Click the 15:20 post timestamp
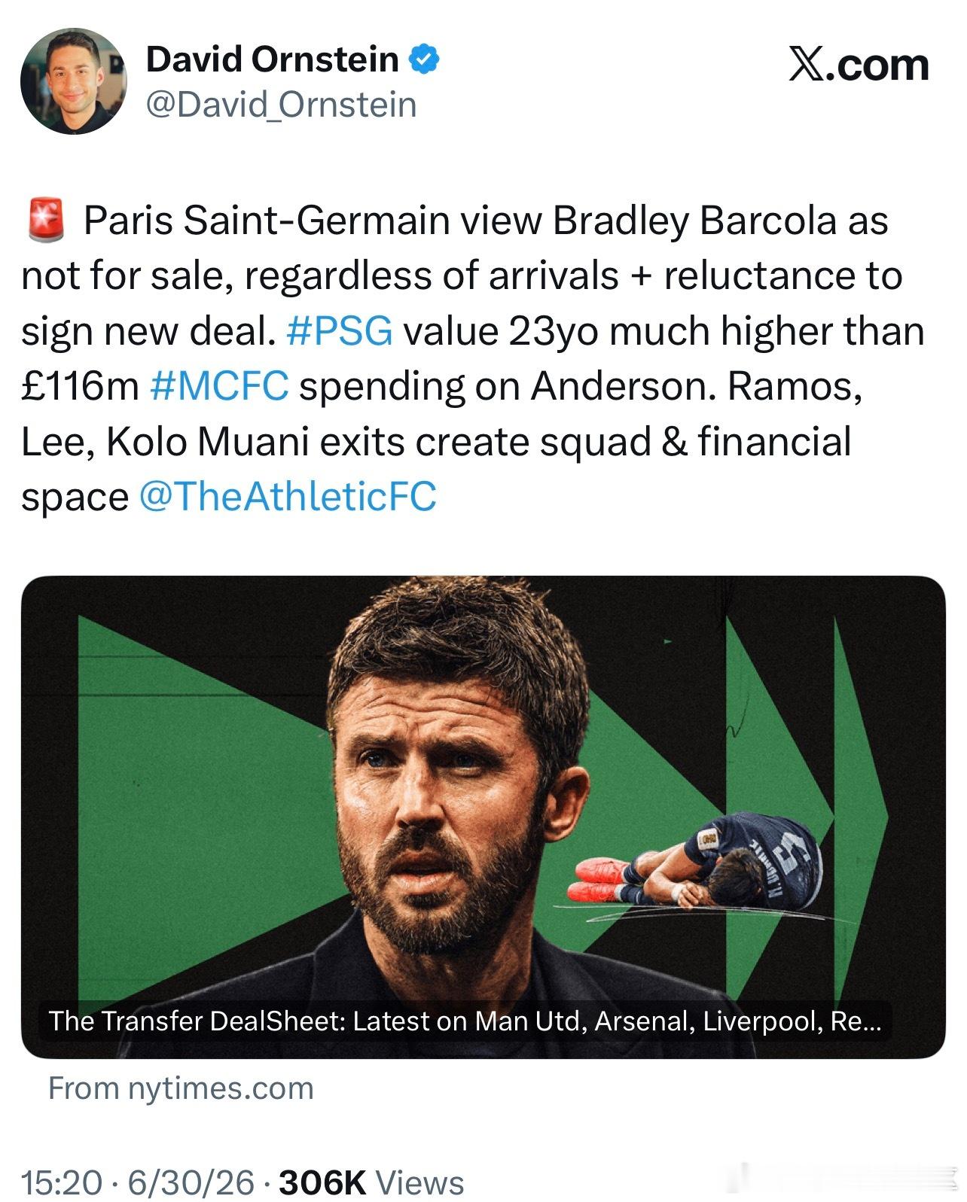Viewport: 967px width, 1202px height. pyautogui.click(x=63, y=1182)
